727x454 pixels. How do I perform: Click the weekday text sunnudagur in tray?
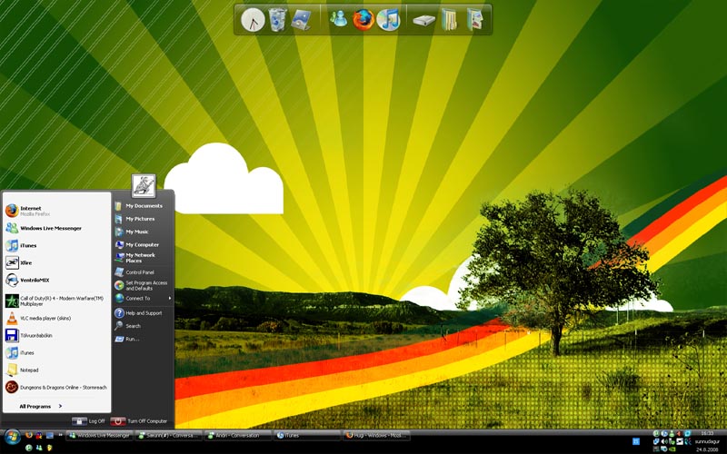[707, 441]
